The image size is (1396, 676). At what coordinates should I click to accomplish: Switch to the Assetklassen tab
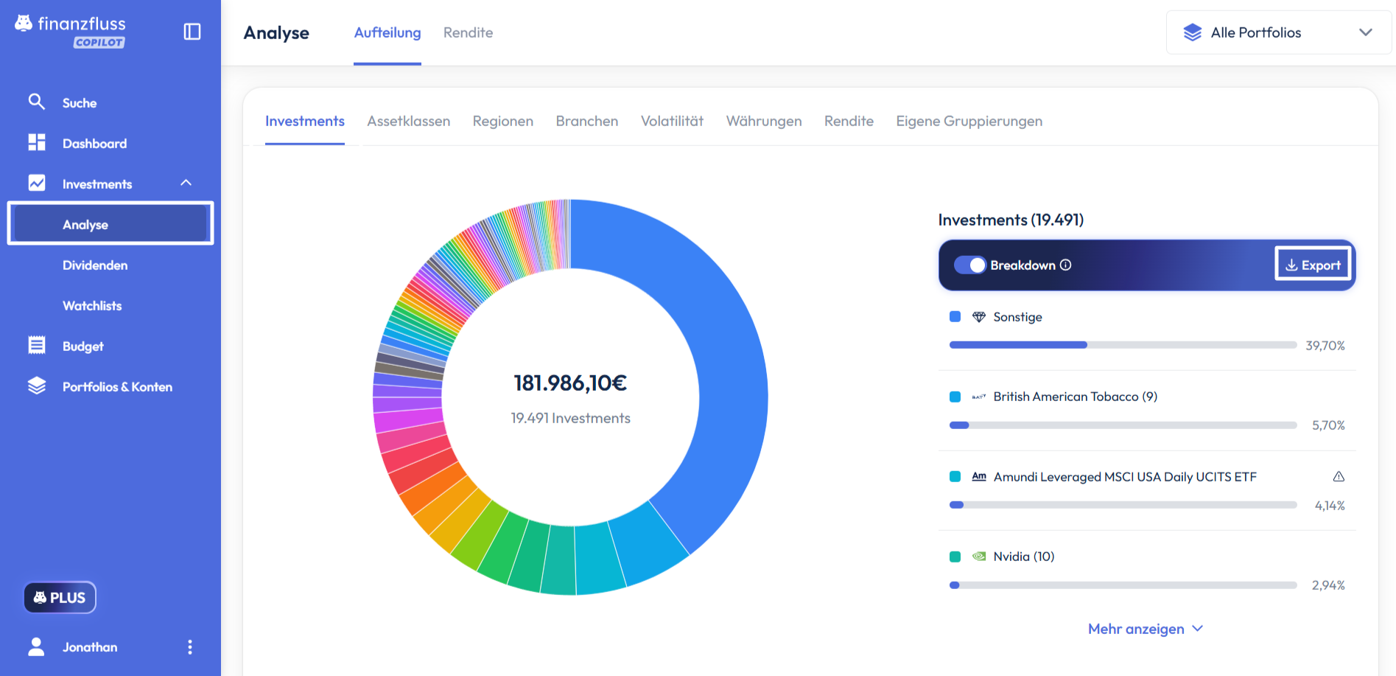pos(408,121)
